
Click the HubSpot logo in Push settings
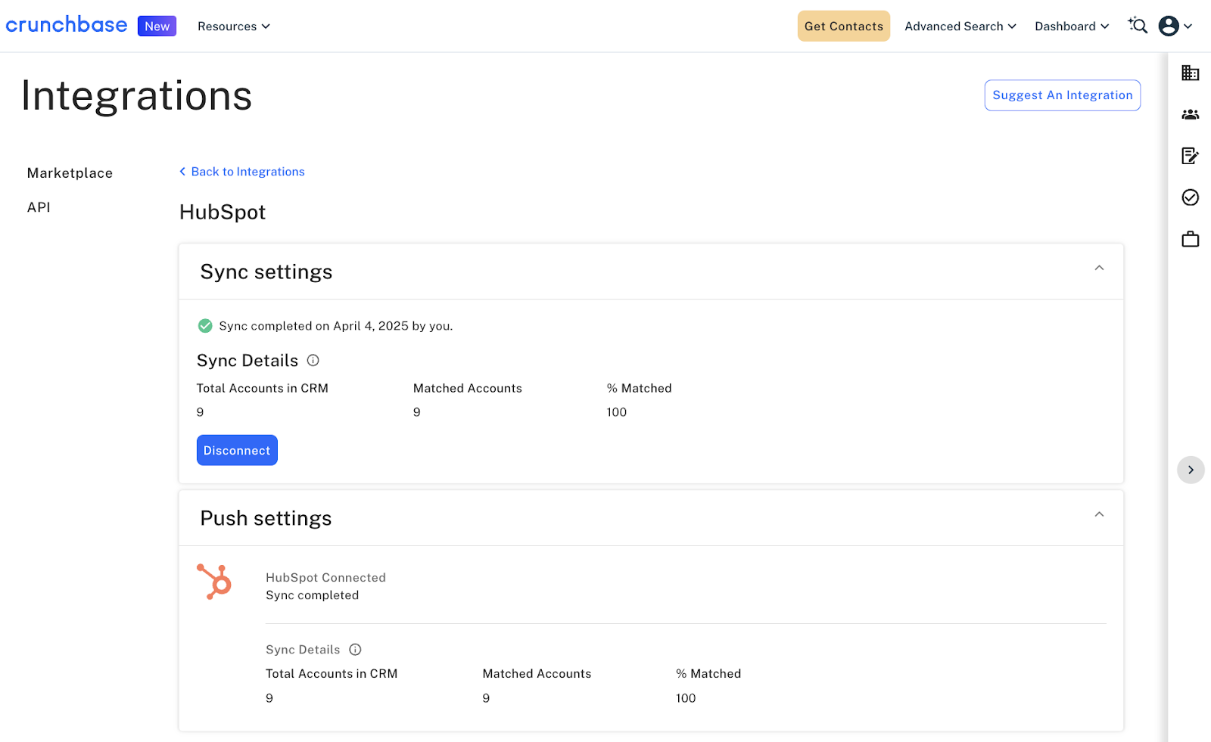pos(214,582)
